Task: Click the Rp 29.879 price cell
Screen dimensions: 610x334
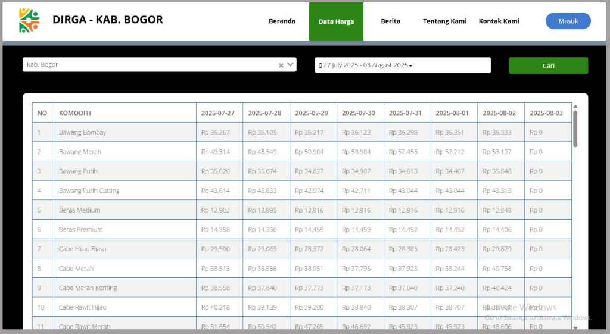Action: [x=501, y=249]
